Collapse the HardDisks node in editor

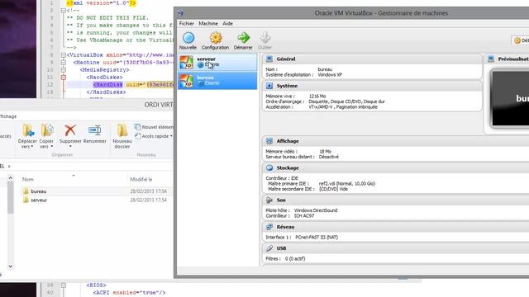(x=64, y=77)
